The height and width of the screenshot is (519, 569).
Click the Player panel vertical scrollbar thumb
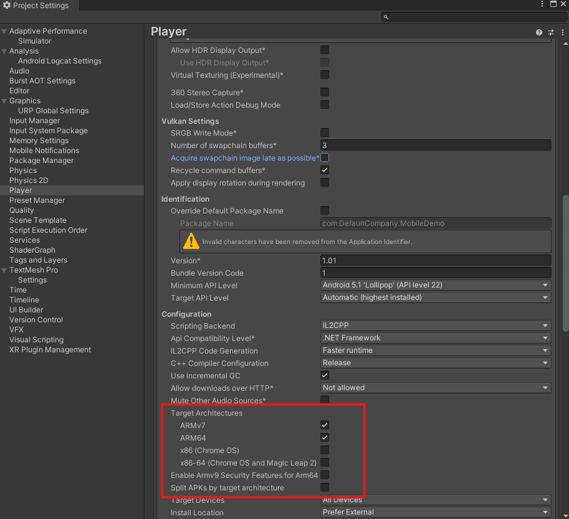(x=565, y=263)
